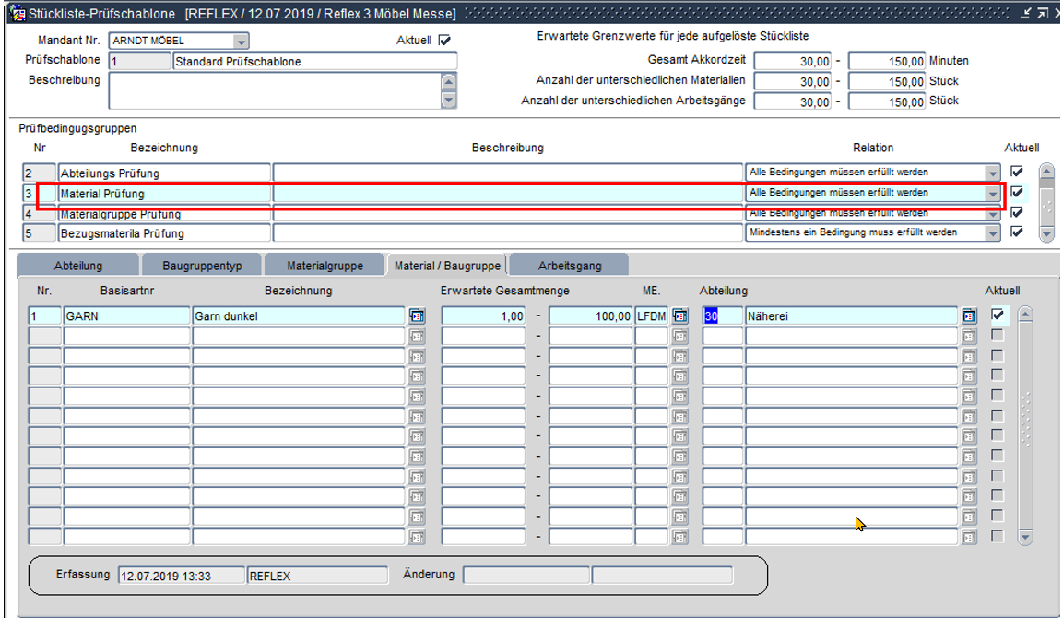Screen dimensions: 1063x619
Task: Select the Materialgruppe tab
Action: (325, 266)
